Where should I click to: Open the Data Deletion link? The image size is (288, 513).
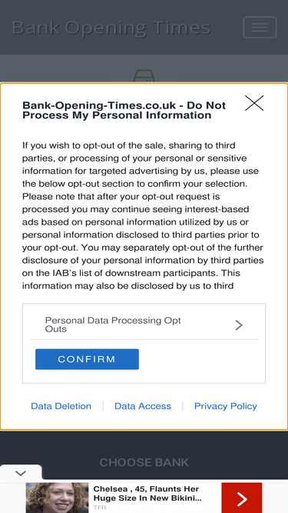[x=61, y=406]
